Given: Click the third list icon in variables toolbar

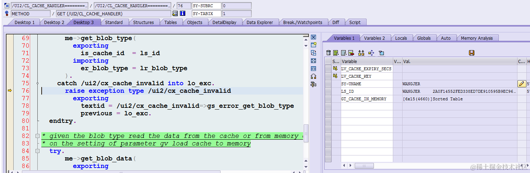Looking at the screenshot, I should coord(344,53).
